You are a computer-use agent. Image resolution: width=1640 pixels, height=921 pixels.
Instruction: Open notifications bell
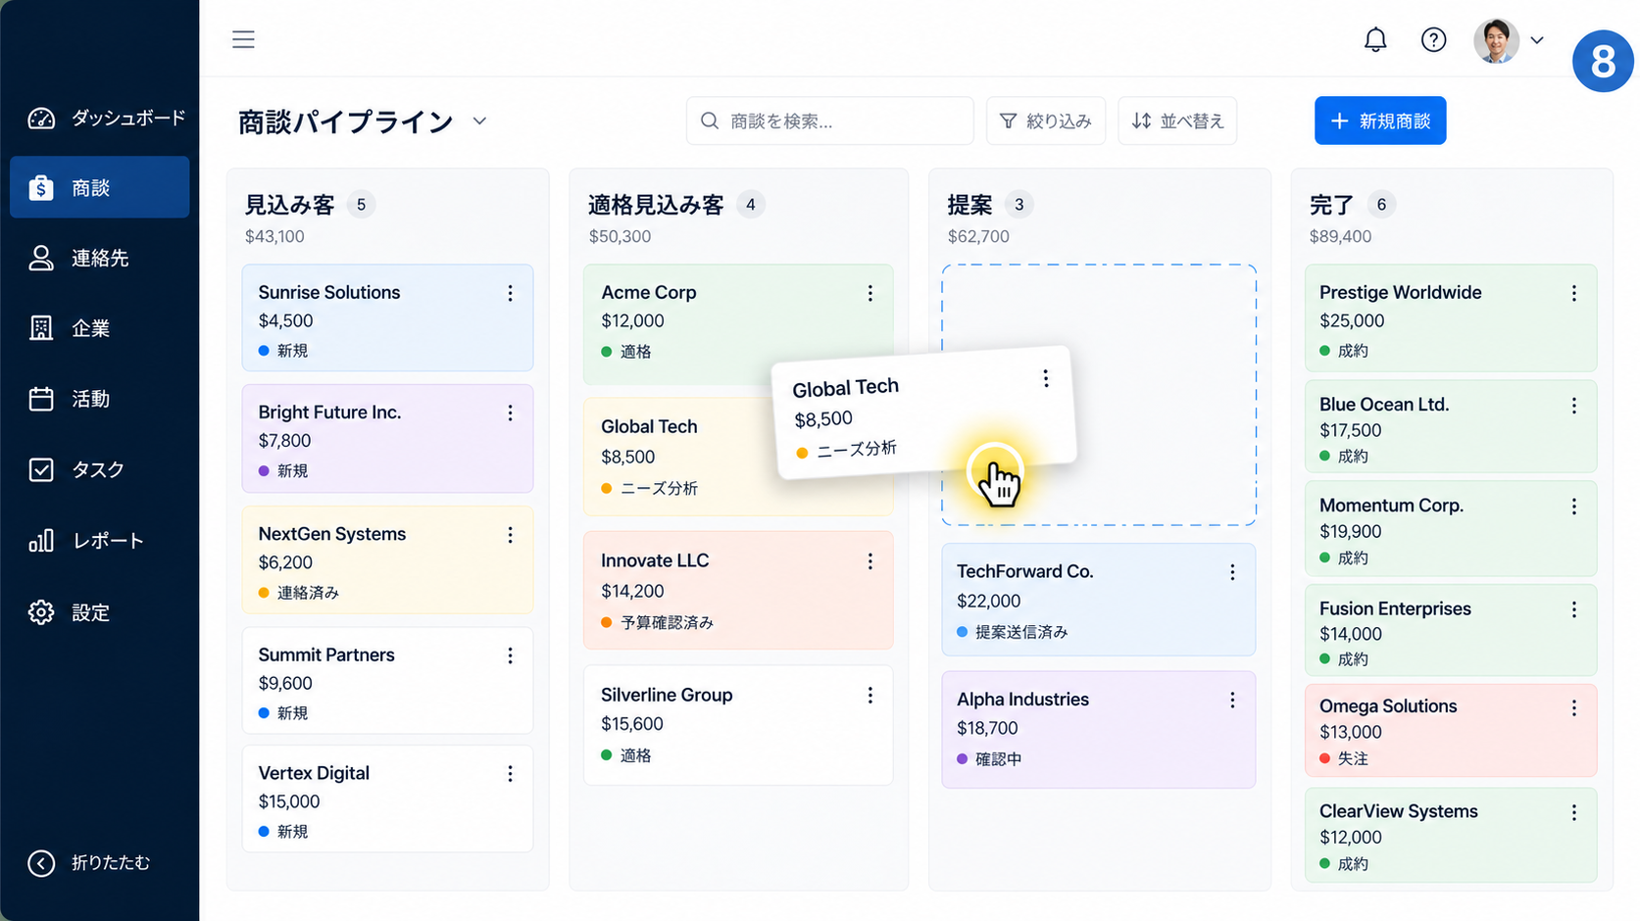coord(1375,39)
